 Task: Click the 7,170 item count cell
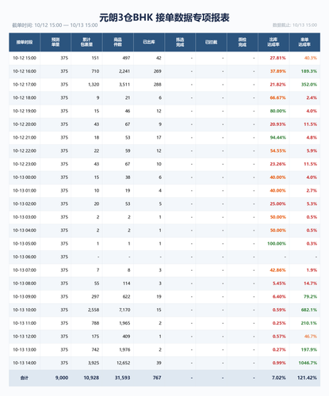point(124,310)
